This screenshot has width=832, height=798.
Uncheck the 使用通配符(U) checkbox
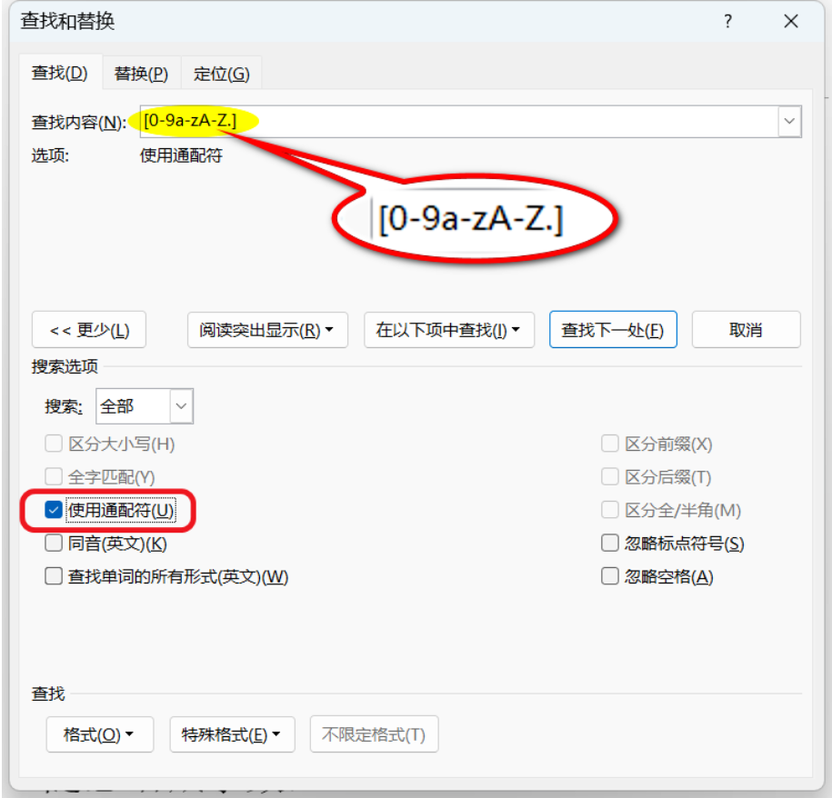[x=54, y=511]
